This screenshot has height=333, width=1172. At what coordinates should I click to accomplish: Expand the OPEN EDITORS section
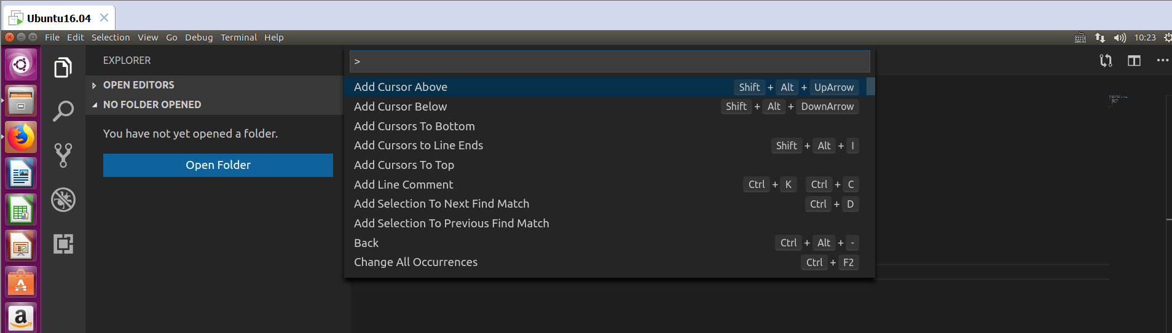(x=138, y=85)
